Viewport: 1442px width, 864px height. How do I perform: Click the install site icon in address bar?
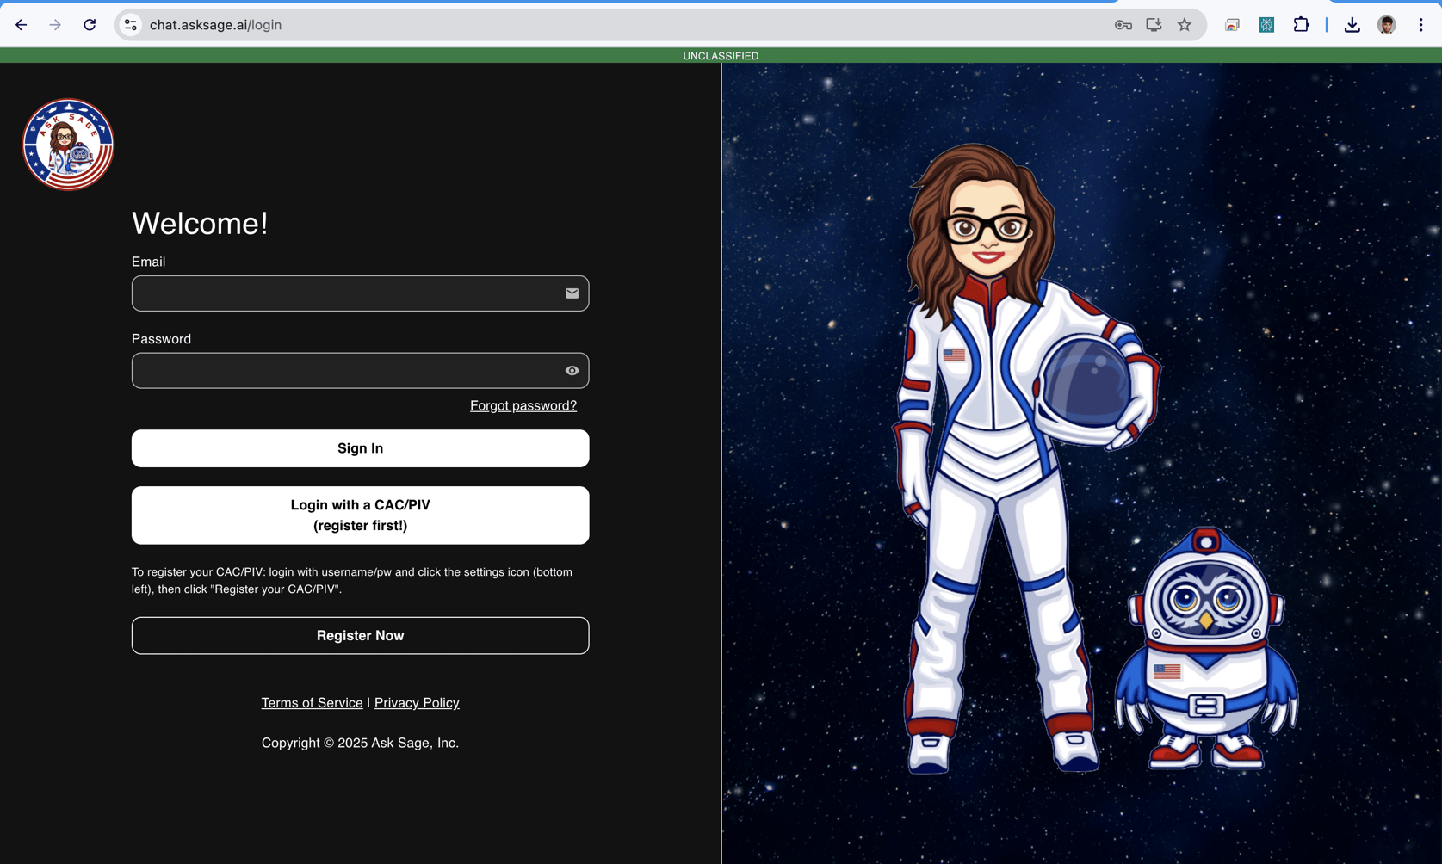pos(1154,25)
